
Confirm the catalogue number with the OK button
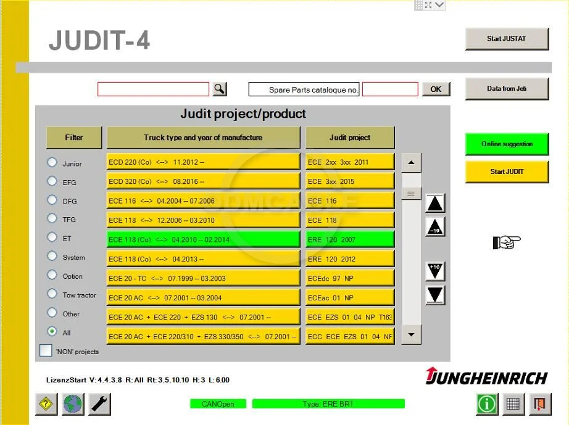coord(436,89)
